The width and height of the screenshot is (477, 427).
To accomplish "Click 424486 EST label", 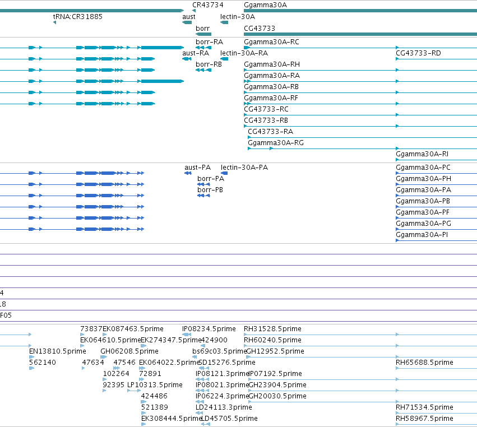I will pyautogui.click(x=154, y=396).
